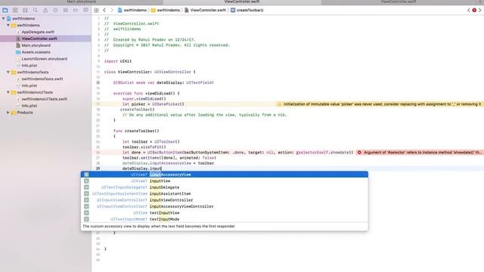This screenshot has width=484, height=272.
Task: Choose textInputMode completion
Action: coord(225,219)
